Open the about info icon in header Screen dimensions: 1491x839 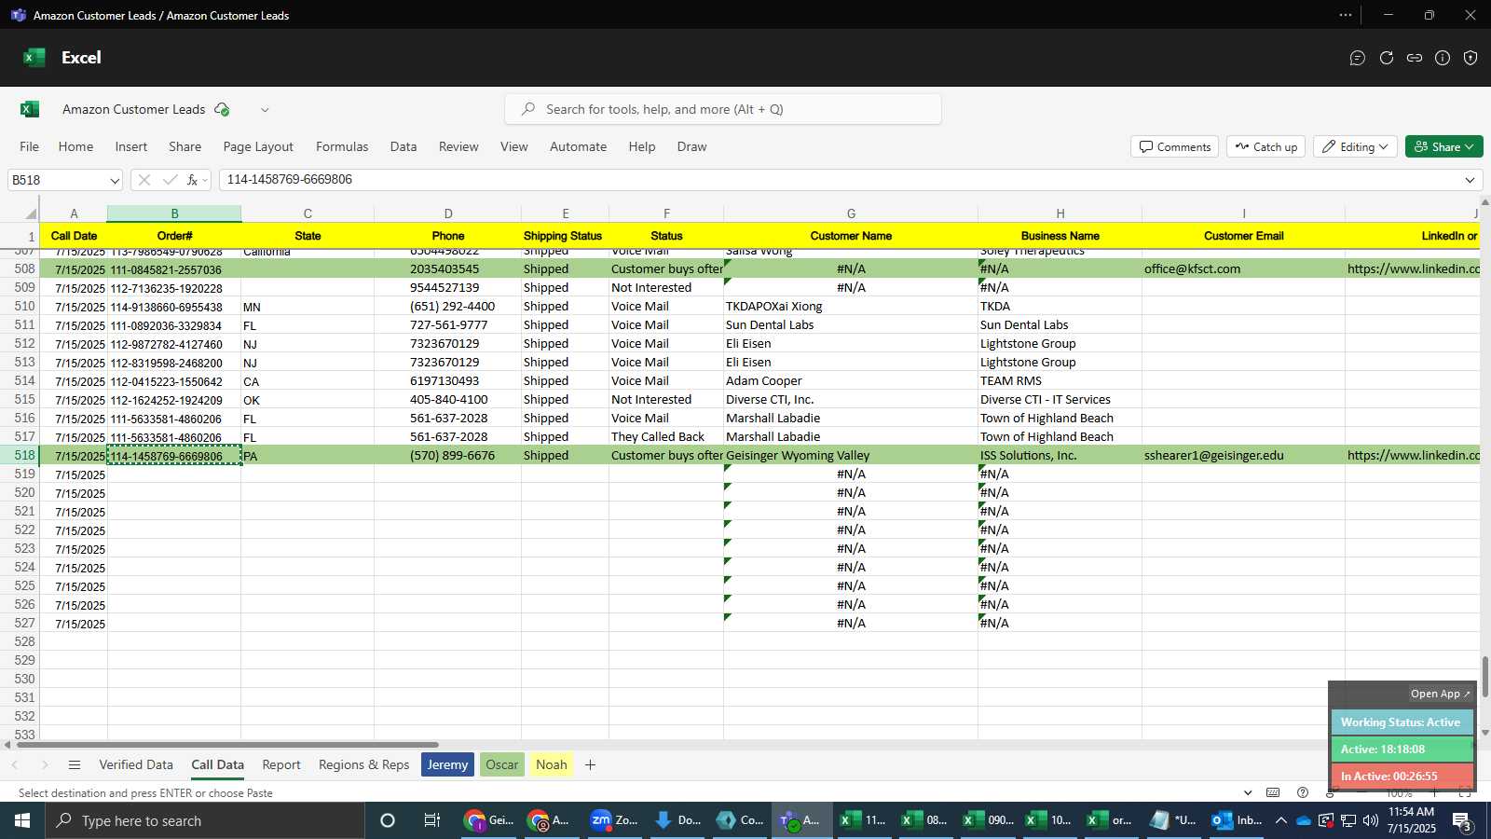(1443, 58)
